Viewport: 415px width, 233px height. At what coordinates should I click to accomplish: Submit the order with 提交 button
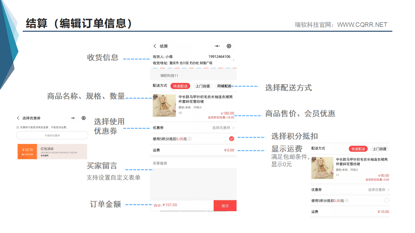coord(225,206)
